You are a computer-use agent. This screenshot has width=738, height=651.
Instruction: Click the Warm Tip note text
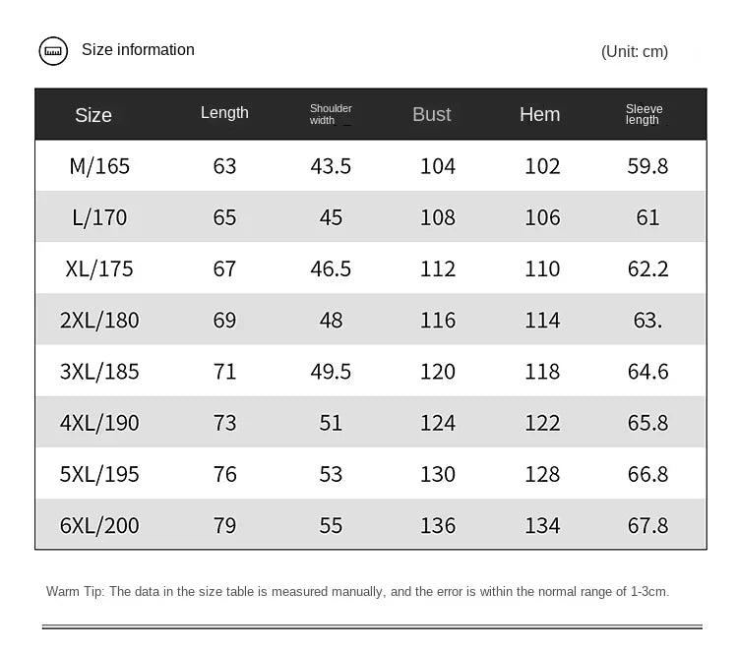point(358,591)
